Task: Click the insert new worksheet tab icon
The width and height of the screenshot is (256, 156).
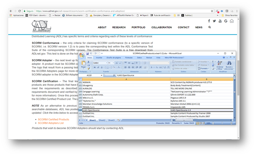Action: 119,120
